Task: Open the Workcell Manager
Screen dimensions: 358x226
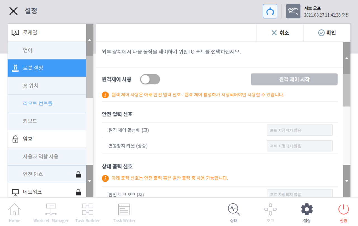Action: tap(51, 212)
